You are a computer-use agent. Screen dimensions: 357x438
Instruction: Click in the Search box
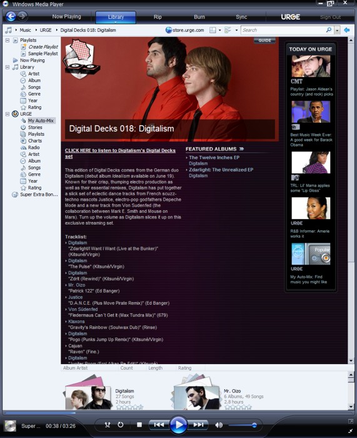click(283, 30)
